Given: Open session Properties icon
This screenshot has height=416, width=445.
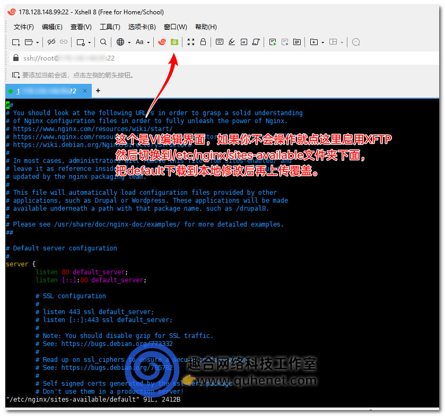Looking at the screenshot, I should pos(81,42).
